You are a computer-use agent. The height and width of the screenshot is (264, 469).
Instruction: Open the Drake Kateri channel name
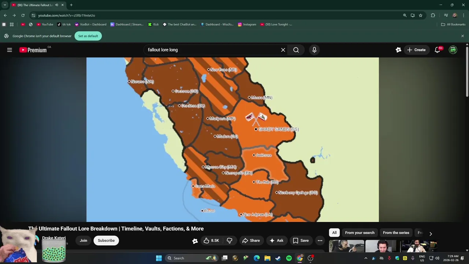pyautogui.click(x=54, y=238)
